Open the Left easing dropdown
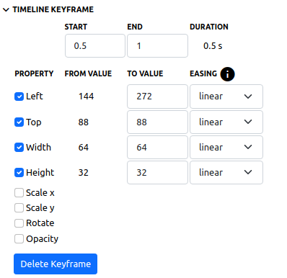 [226, 97]
